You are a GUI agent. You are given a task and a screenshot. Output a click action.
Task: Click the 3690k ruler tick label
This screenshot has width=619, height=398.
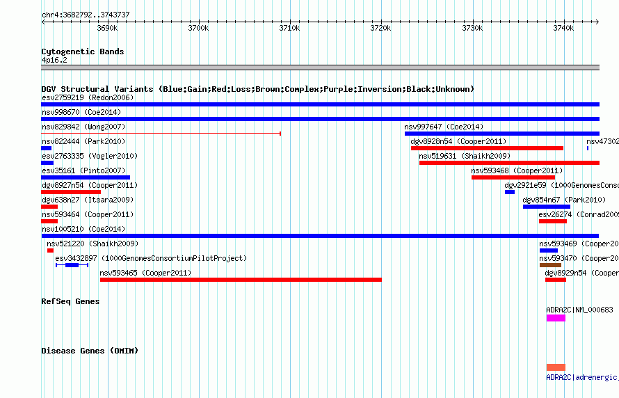(107, 28)
